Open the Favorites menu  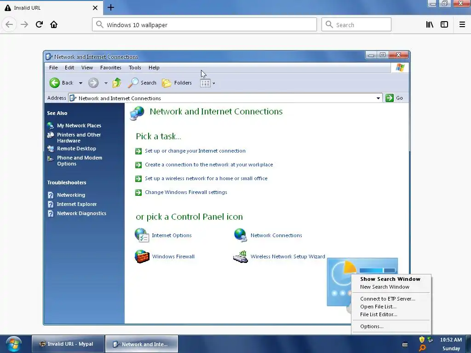[111, 68]
